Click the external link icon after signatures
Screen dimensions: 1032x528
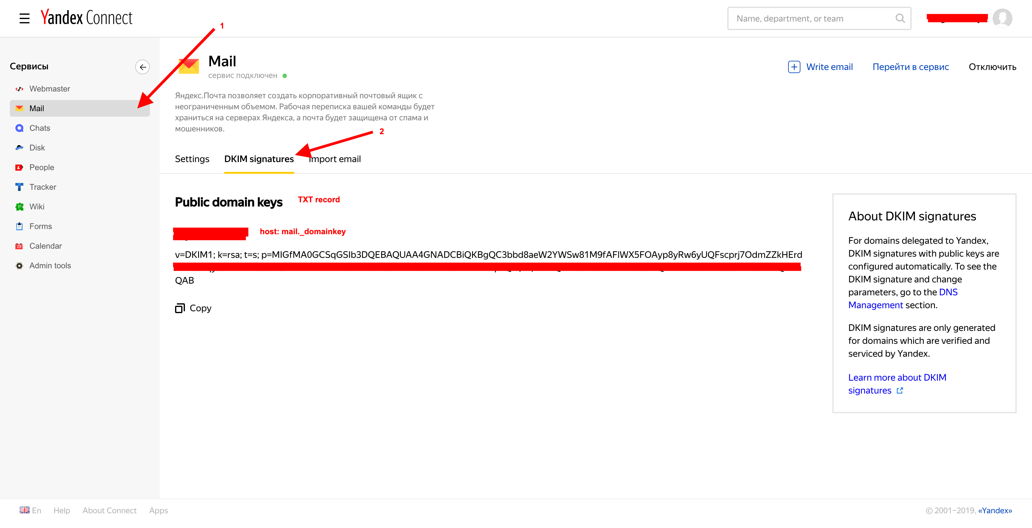900,390
